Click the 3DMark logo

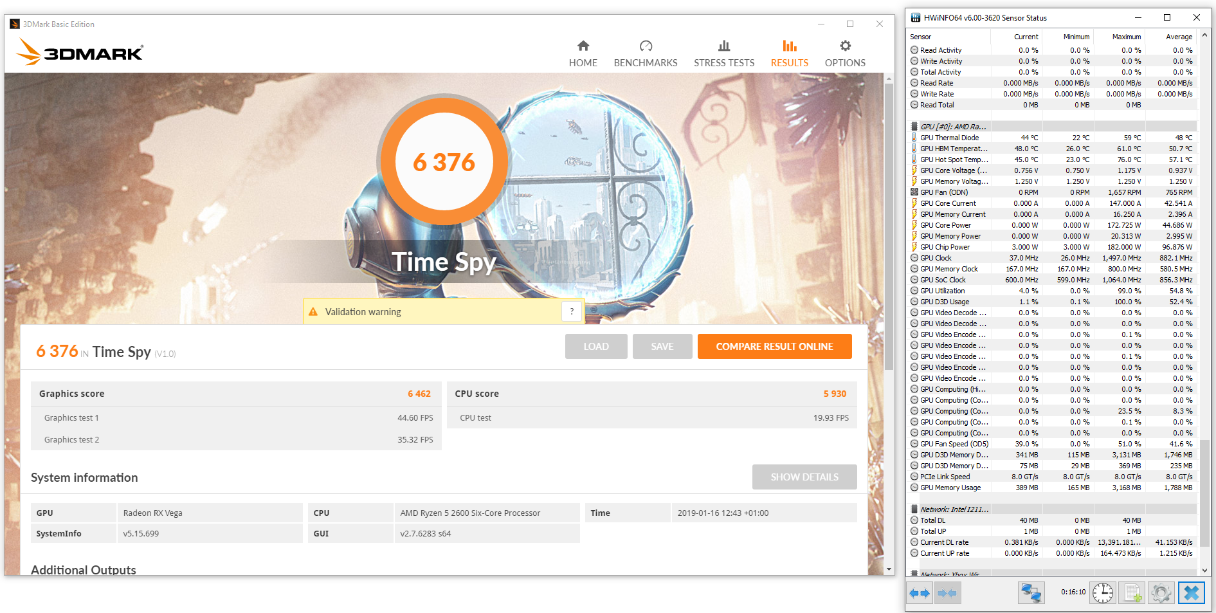click(x=80, y=51)
